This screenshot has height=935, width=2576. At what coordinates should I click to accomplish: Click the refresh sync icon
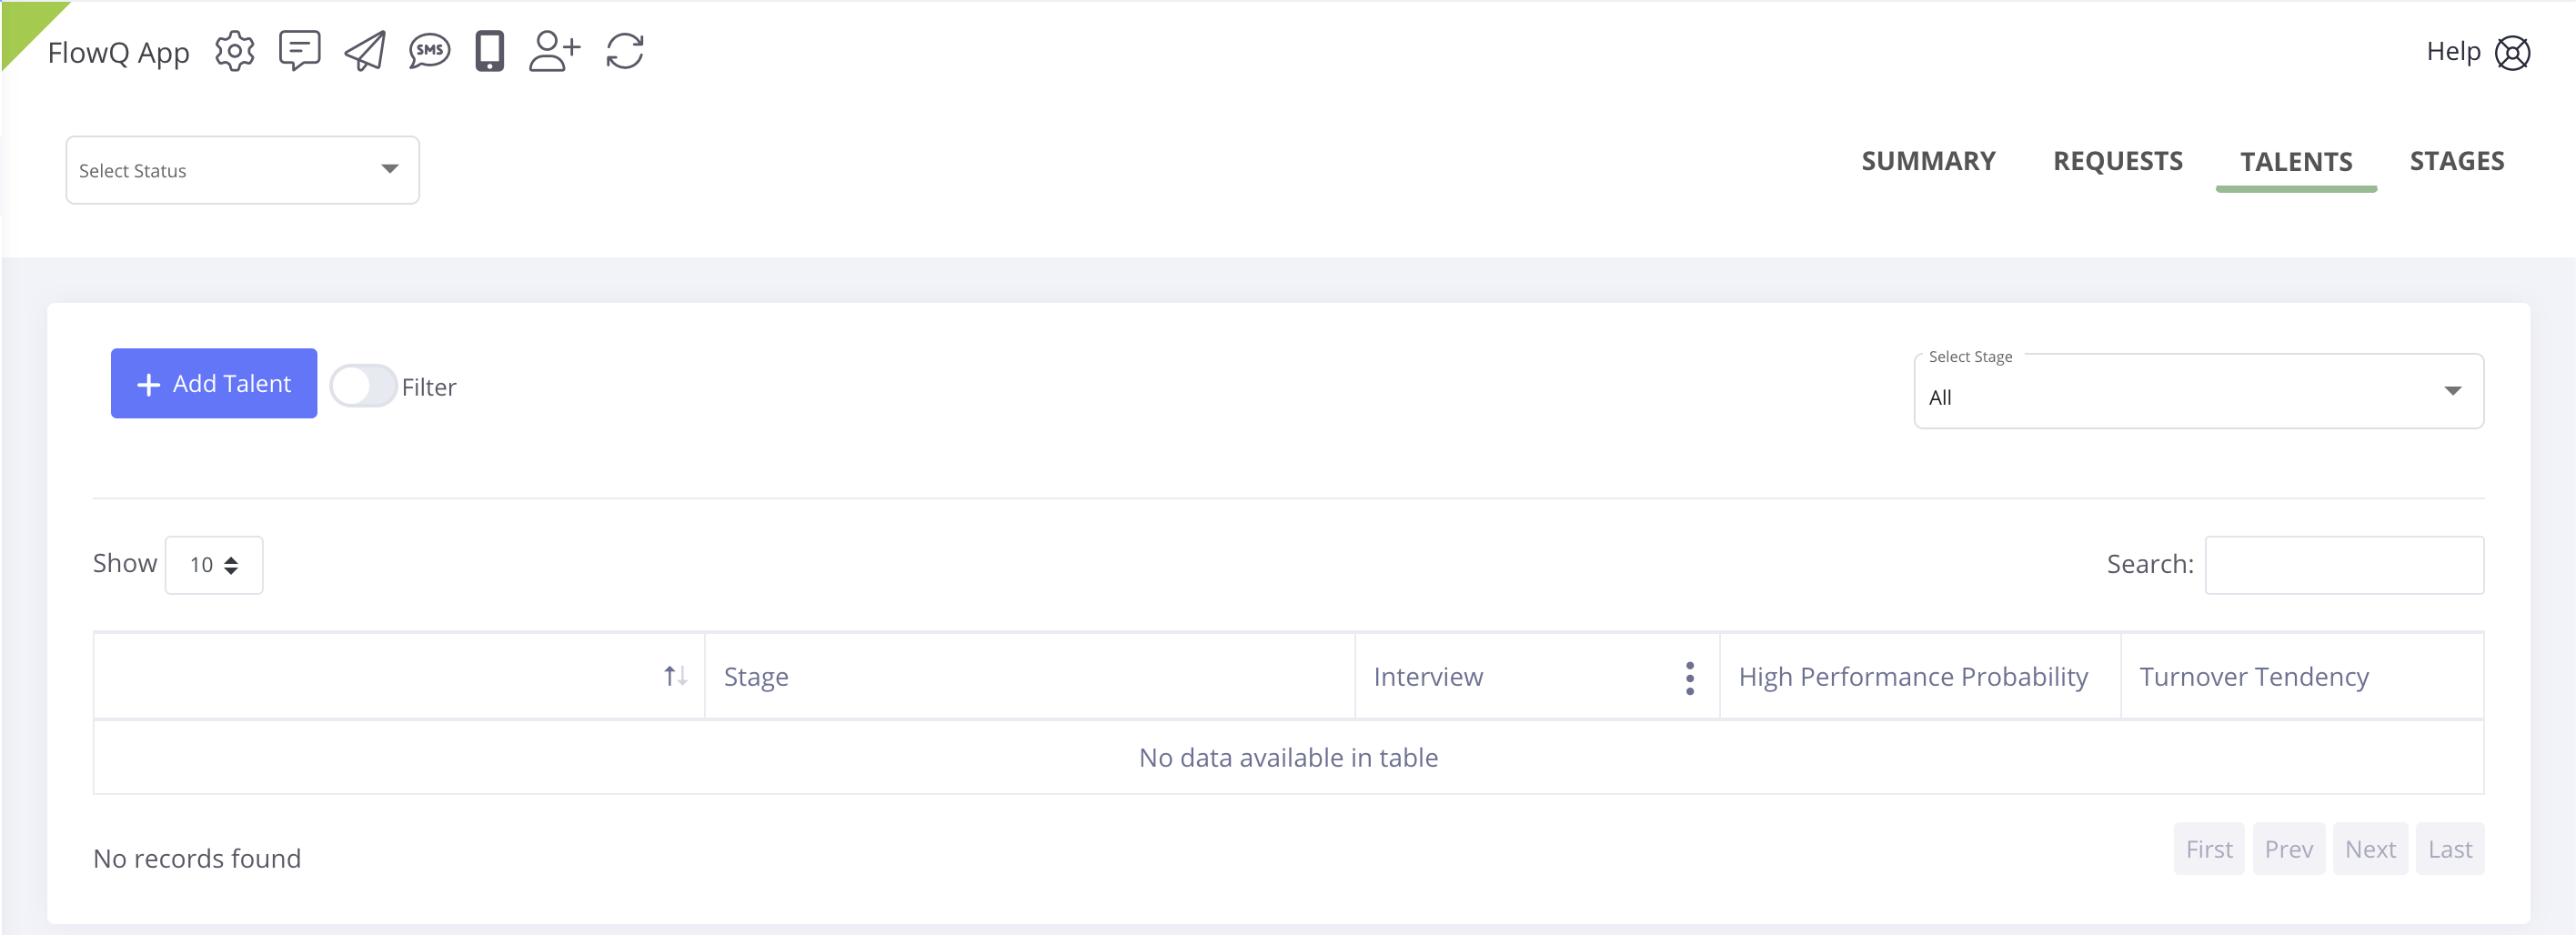pos(625,51)
